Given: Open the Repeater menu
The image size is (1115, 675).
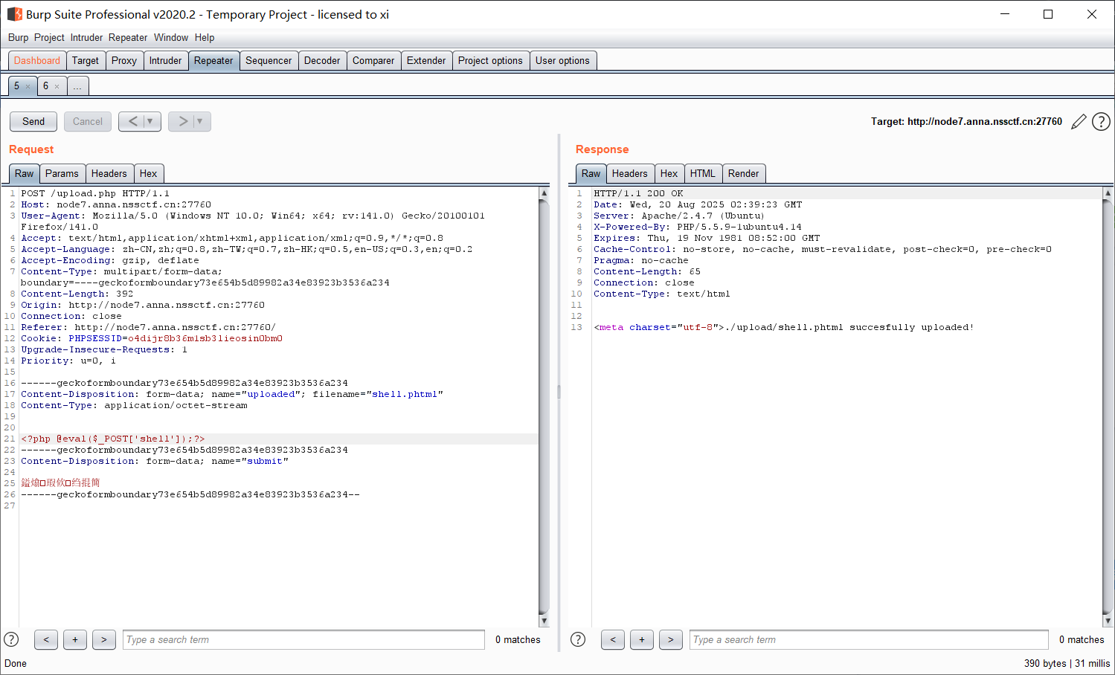Looking at the screenshot, I should 128,37.
